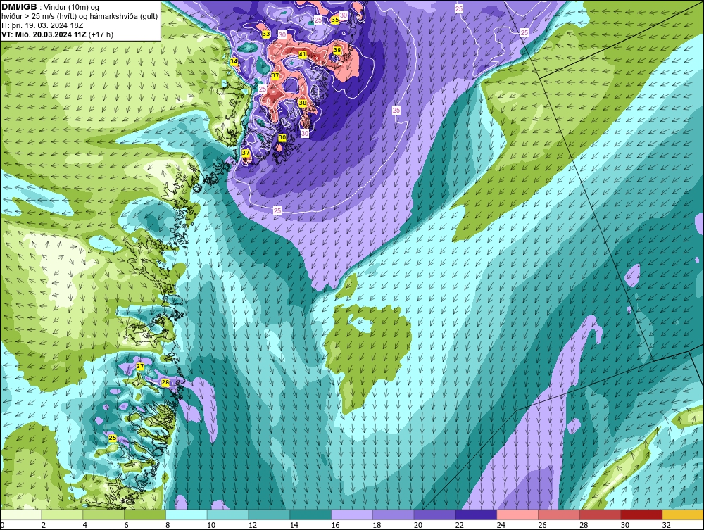This screenshot has width=704, height=530.
Task: Pick the 30–32 m/s dark red swatch
Action: 641,515
